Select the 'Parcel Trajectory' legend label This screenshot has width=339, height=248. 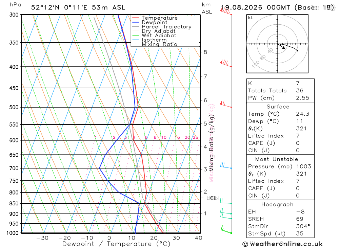click(x=166, y=27)
